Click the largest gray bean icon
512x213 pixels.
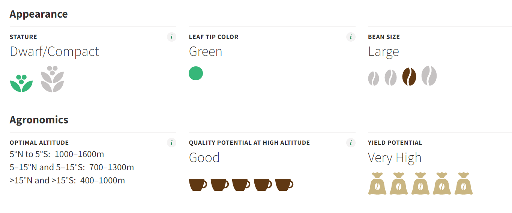(x=429, y=76)
